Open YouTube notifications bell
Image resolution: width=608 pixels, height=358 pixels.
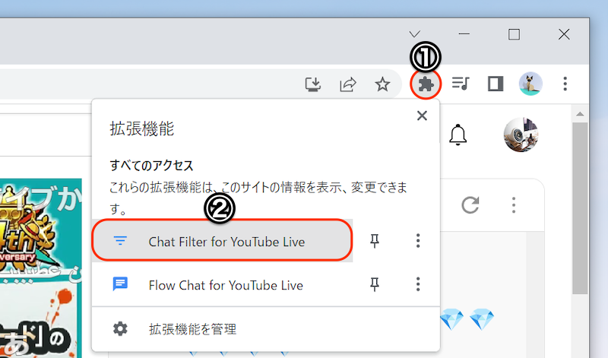pos(458,135)
